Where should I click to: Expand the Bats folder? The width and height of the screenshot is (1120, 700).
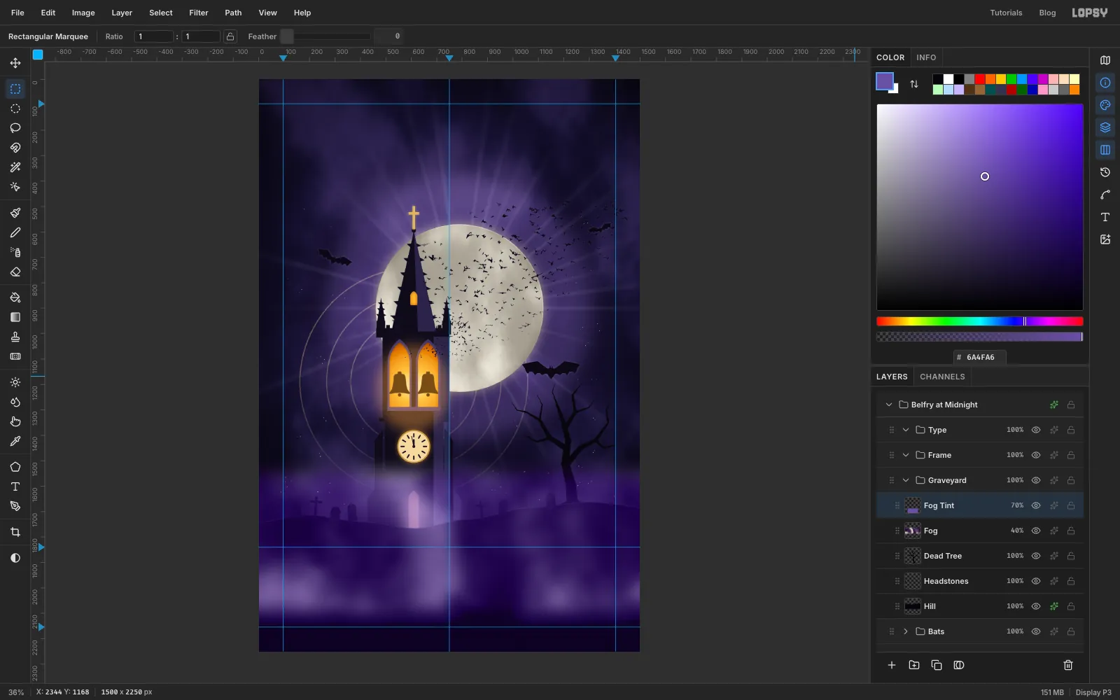pos(906,631)
